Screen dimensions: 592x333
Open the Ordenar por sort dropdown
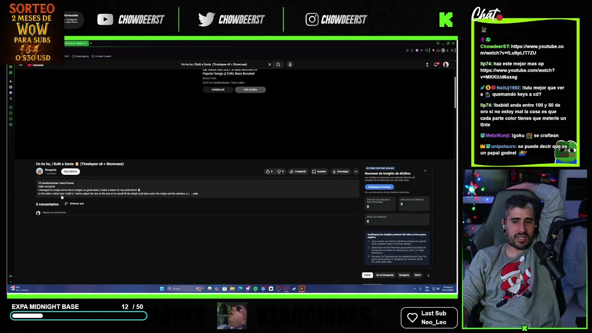[x=74, y=203]
